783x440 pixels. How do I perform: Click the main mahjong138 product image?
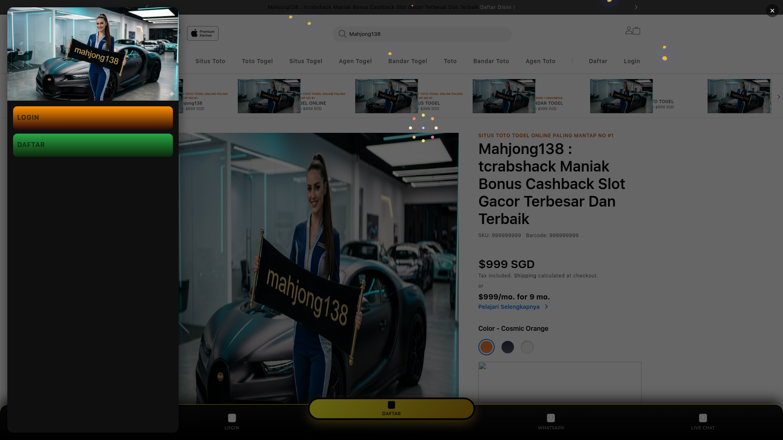pyautogui.click(x=319, y=268)
